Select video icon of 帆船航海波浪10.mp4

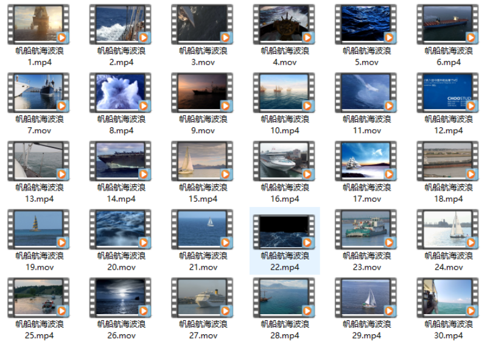[x=284, y=93]
